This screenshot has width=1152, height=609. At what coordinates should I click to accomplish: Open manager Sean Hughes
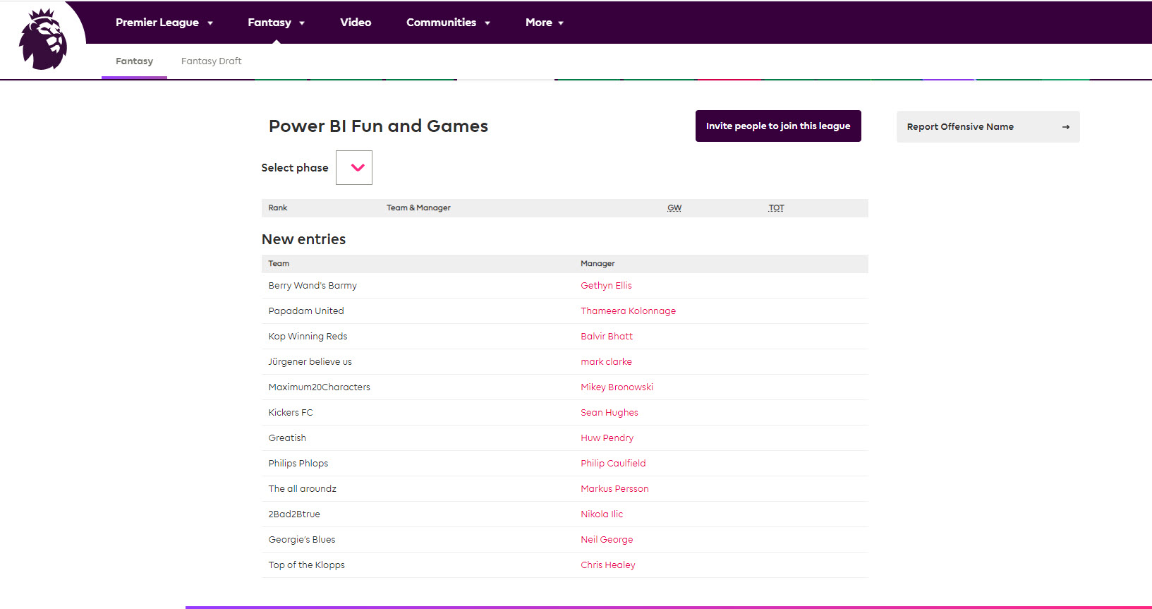point(610,413)
